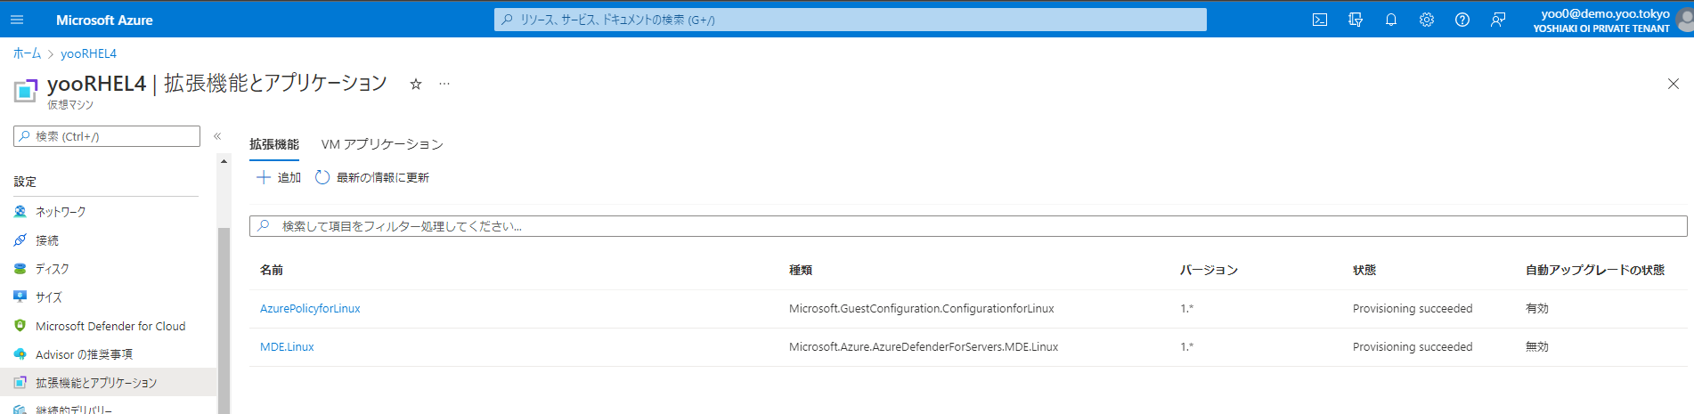Open the feedback icon in header
The image size is (1694, 414).
tap(1498, 20)
